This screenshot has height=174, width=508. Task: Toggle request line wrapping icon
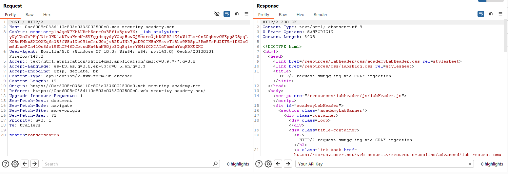pos(227,14)
